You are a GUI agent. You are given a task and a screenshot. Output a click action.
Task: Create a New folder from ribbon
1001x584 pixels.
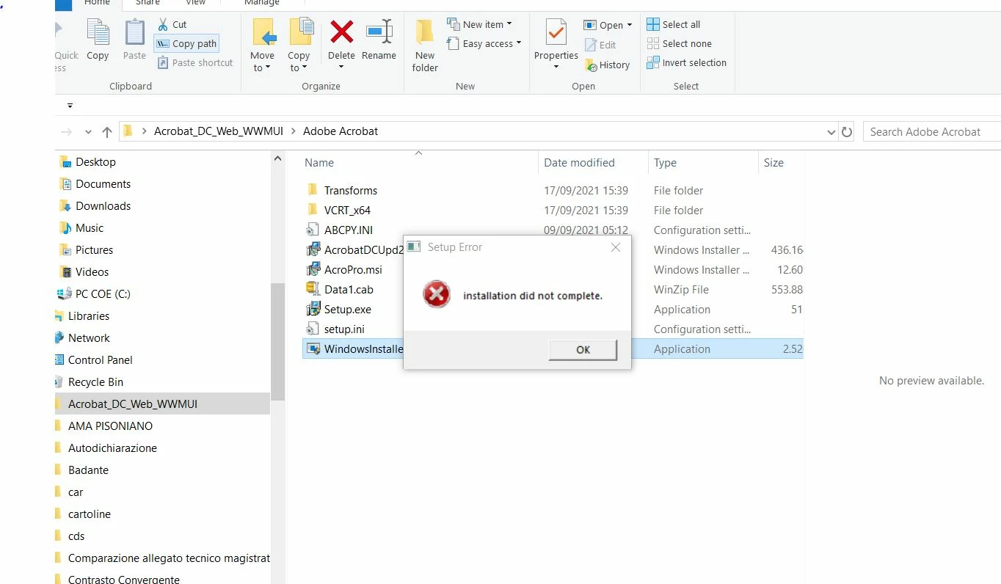pos(425,45)
